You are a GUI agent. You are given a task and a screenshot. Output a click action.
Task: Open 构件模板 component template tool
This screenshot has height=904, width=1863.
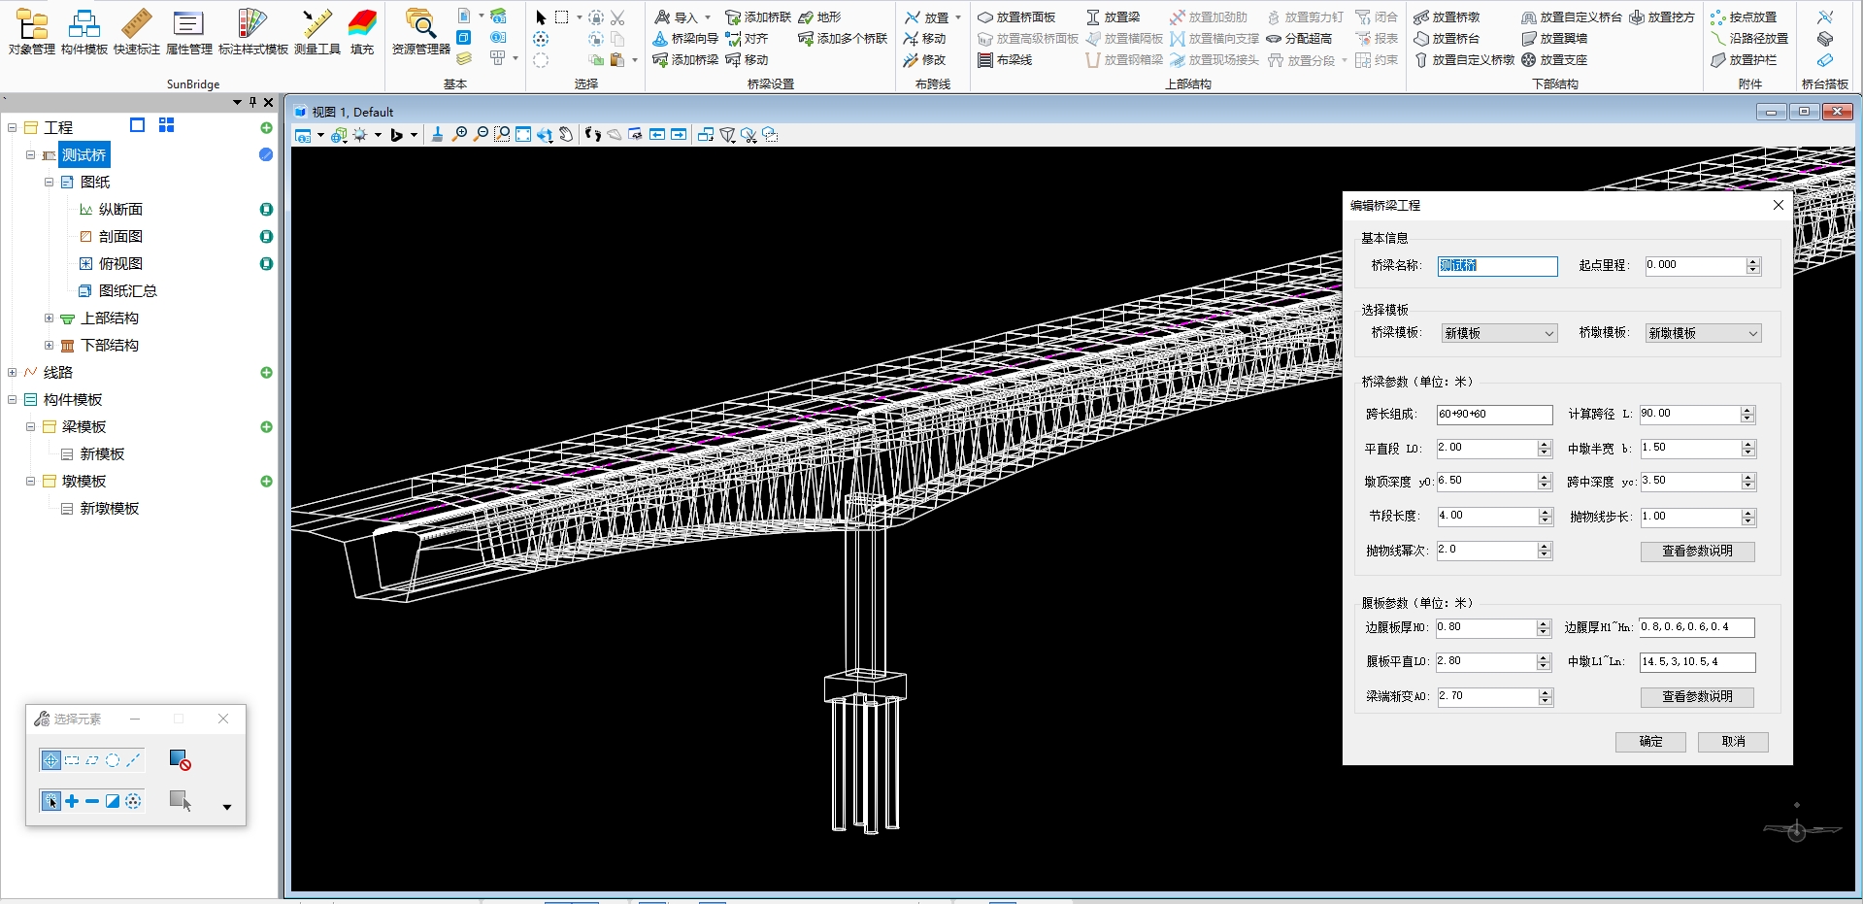coord(84,32)
